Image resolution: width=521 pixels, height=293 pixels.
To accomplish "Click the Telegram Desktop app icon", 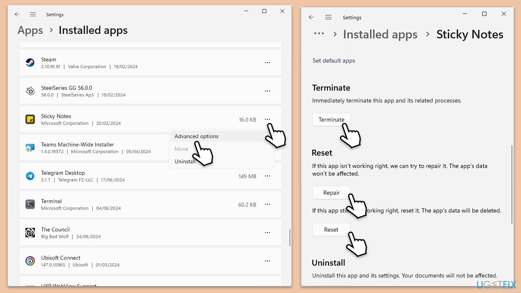I will 30,176.
